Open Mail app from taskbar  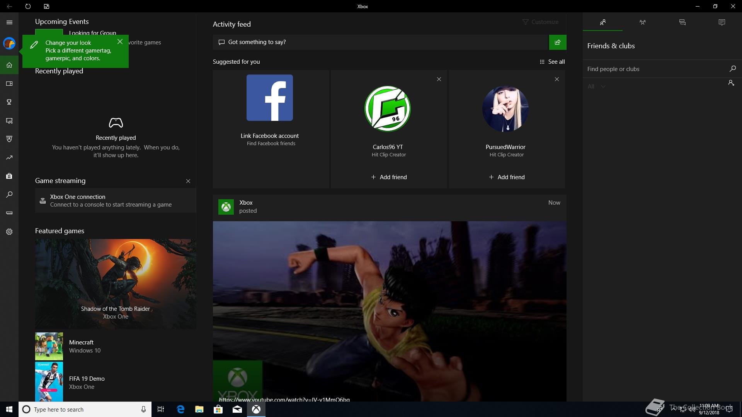[237, 409]
